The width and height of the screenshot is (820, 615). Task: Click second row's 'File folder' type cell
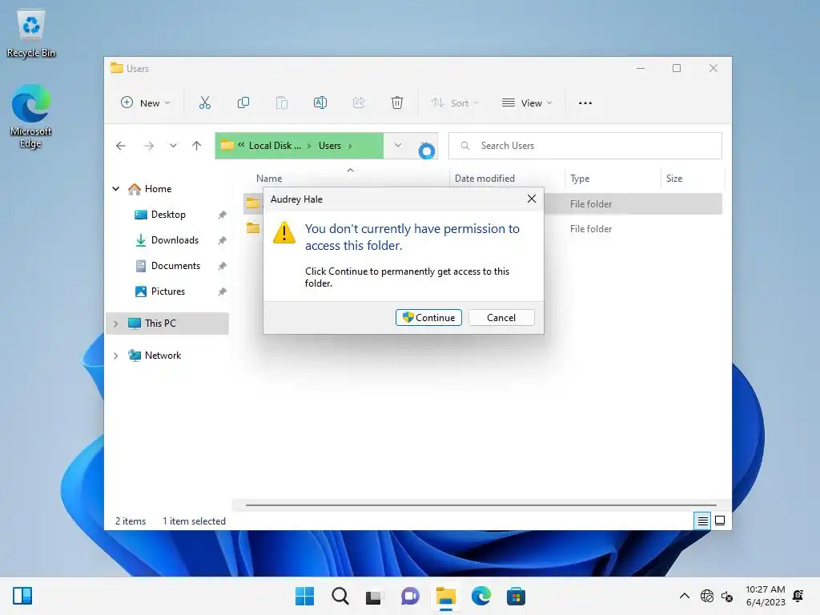[591, 229]
